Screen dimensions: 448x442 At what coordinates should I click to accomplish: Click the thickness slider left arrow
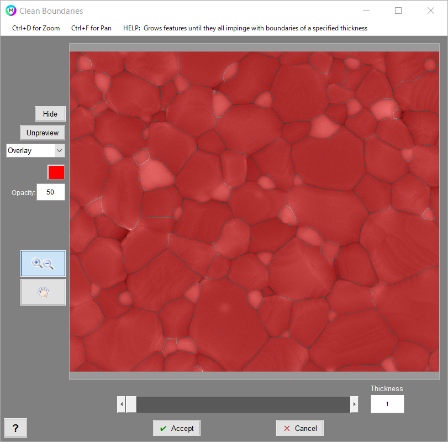pos(122,404)
